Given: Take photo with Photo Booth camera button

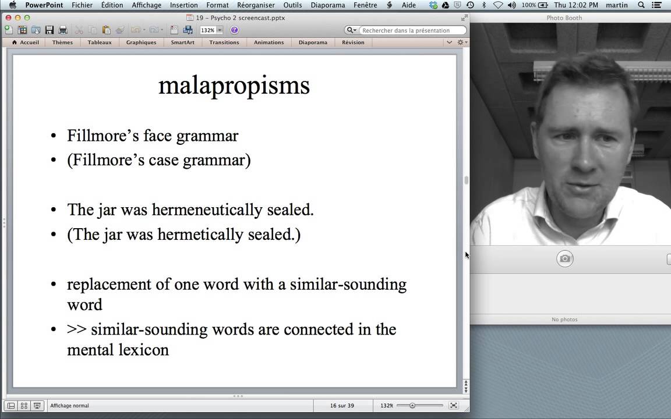Looking at the screenshot, I should [565, 258].
